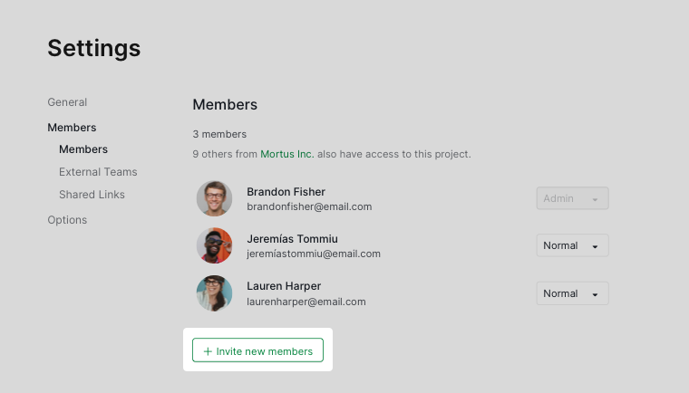Open Brandon Fisher's Admin role dropdown
The width and height of the screenshot is (689, 393).
[572, 198]
